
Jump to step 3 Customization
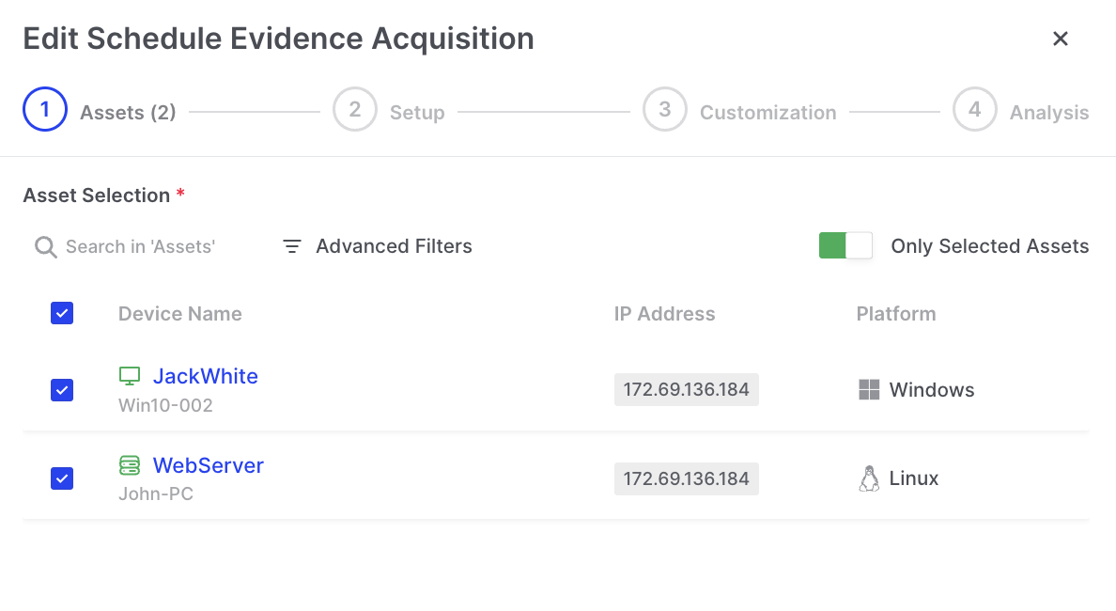click(x=665, y=110)
